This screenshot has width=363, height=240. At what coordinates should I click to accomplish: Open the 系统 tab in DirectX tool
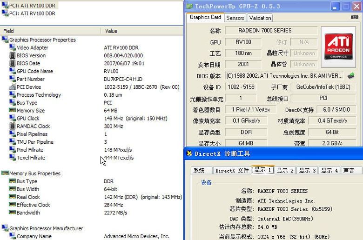tap(201, 171)
